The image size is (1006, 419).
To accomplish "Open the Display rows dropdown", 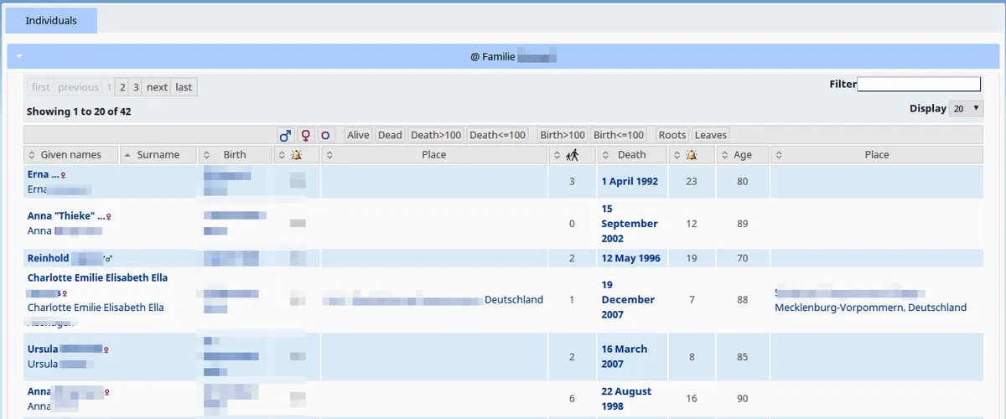I will click(966, 109).
